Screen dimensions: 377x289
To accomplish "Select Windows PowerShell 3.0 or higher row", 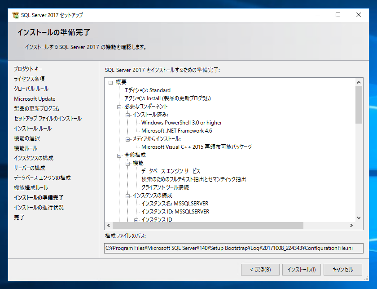I will click(x=181, y=123).
